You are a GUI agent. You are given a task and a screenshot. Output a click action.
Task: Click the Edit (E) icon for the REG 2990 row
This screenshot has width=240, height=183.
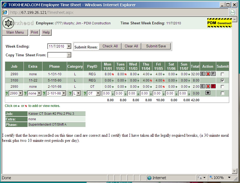(x=202, y=74)
